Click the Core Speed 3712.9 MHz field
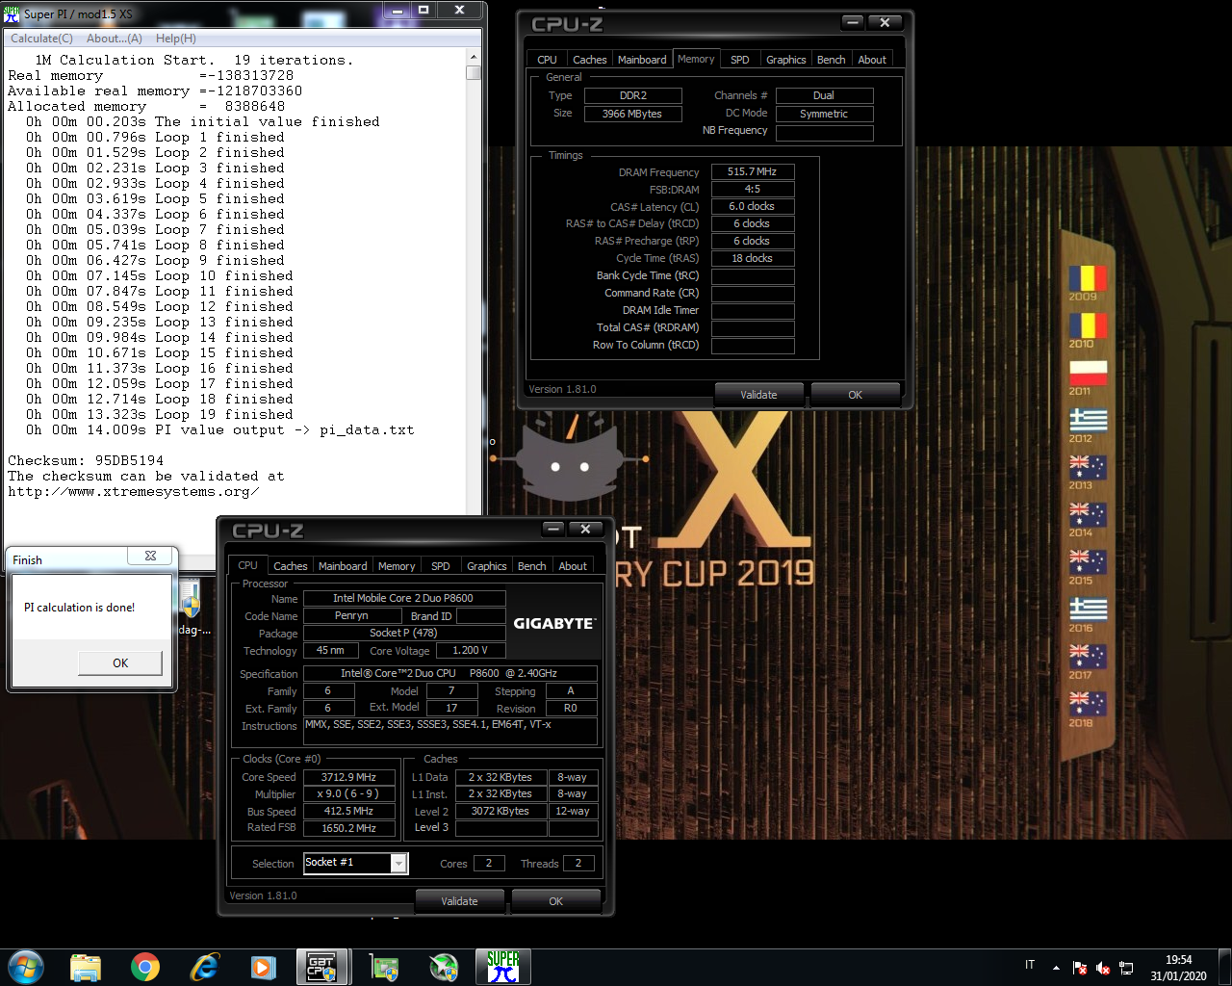The height and width of the screenshot is (986, 1232). (349, 777)
